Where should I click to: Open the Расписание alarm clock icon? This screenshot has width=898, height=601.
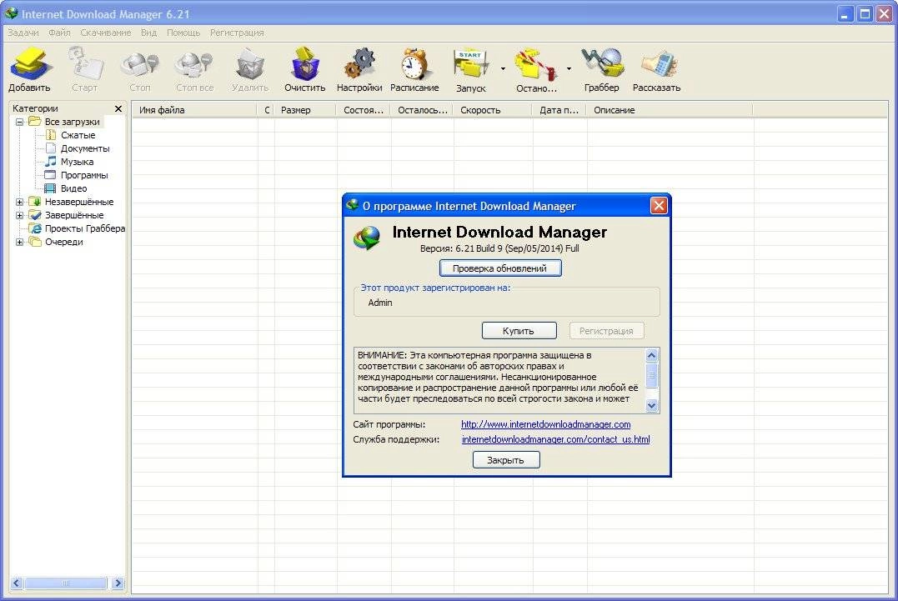414,63
